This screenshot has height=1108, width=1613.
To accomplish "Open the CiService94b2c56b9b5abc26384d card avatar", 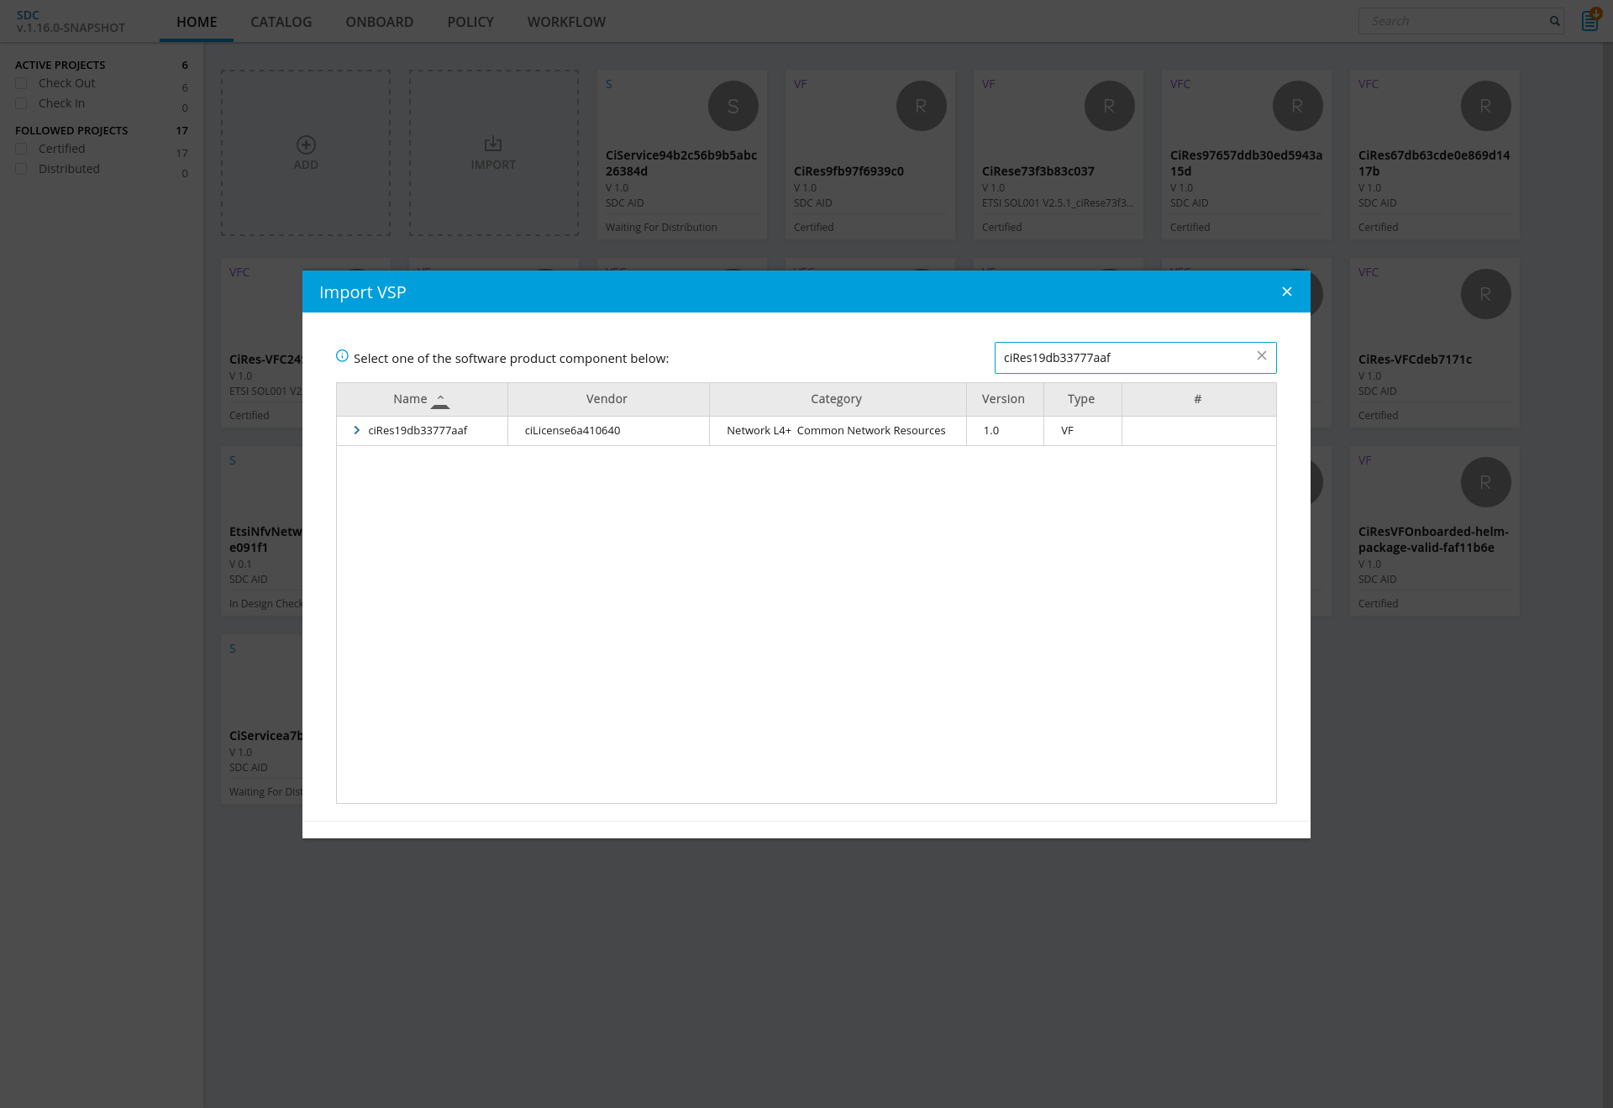I will (733, 106).
